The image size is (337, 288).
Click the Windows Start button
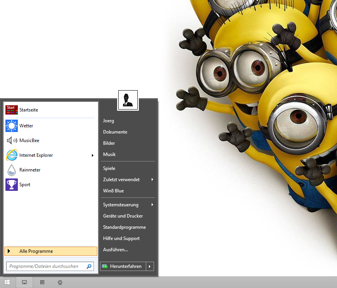[x=7, y=282]
